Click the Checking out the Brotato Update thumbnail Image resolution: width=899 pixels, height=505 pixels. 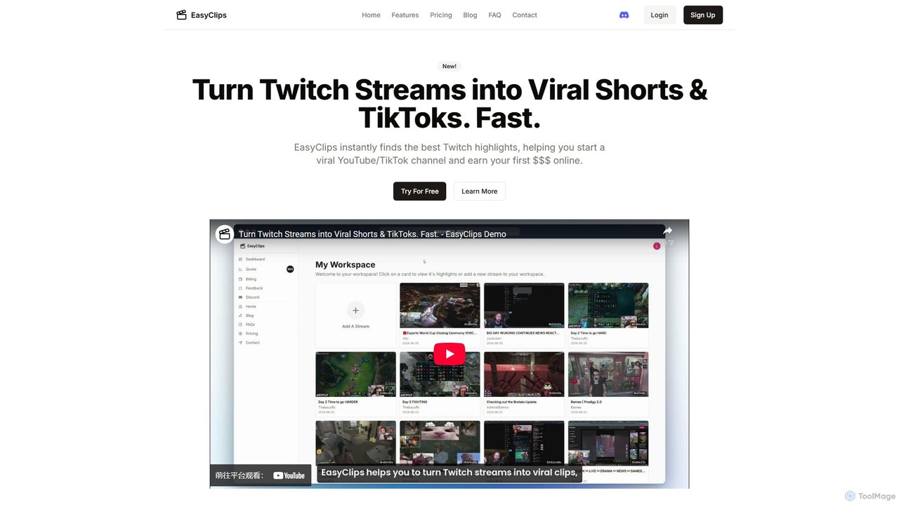[x=524, y=375]
